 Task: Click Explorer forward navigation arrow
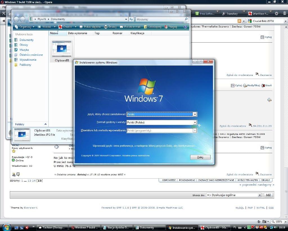pyautogui.click(x=22, y=19)
